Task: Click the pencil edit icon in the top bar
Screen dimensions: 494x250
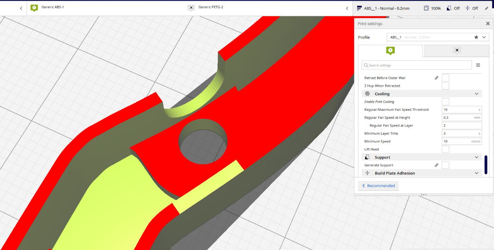Action: click(486, 8)
